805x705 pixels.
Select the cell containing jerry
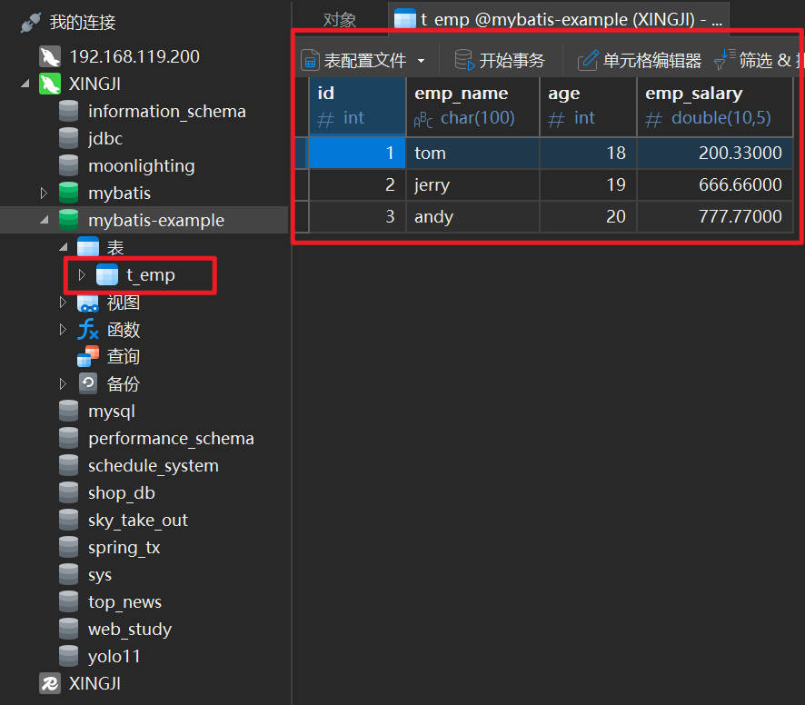pyautogui.click(x=432, y=184)
